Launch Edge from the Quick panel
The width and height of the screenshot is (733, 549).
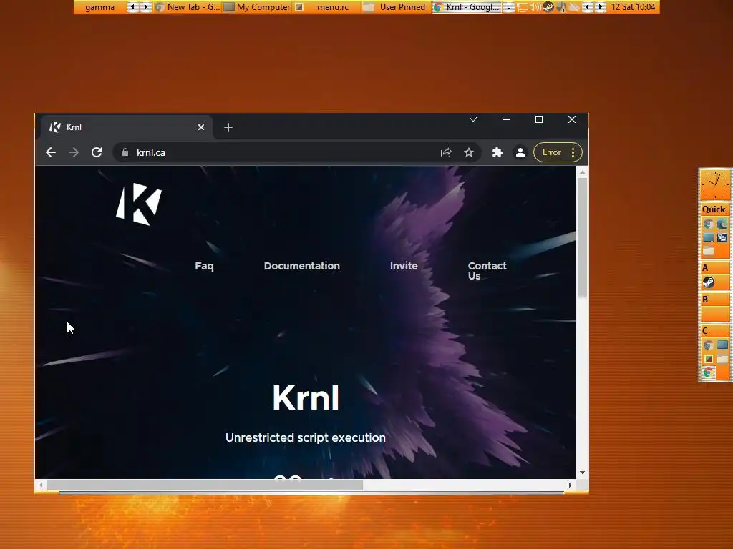click(x=722, y=224)
